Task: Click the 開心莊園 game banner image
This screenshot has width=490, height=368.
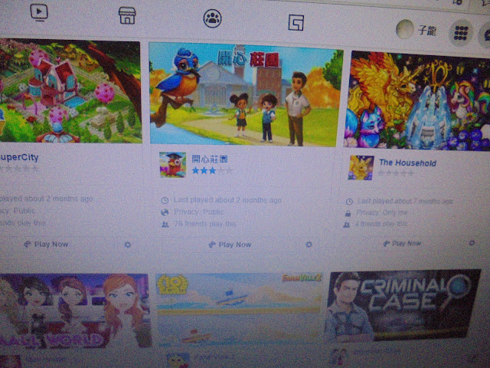Action: pos(246,95)
